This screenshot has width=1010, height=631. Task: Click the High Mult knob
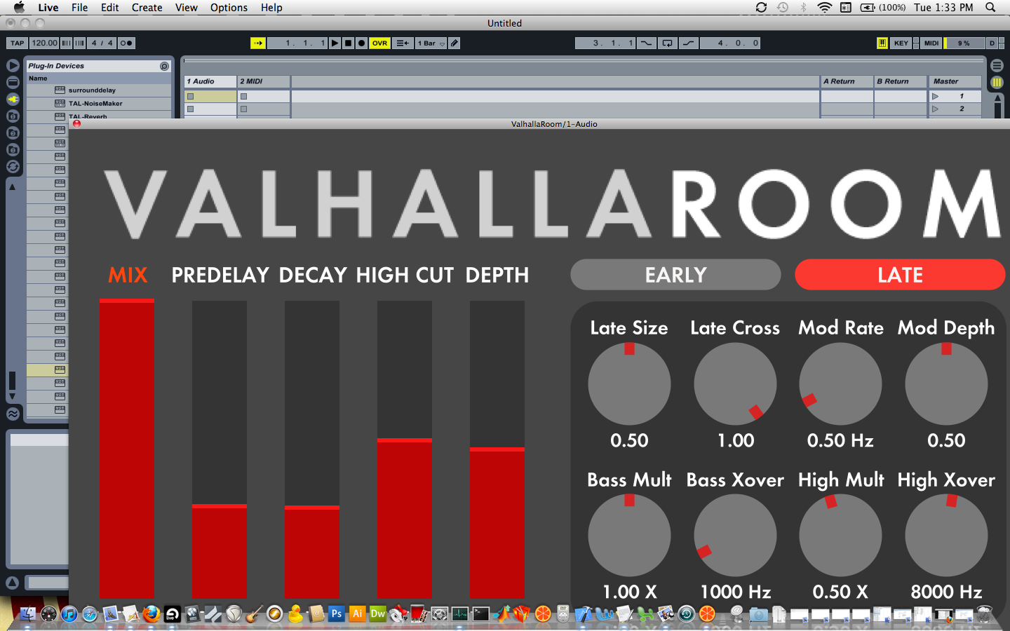coord(840,535)
